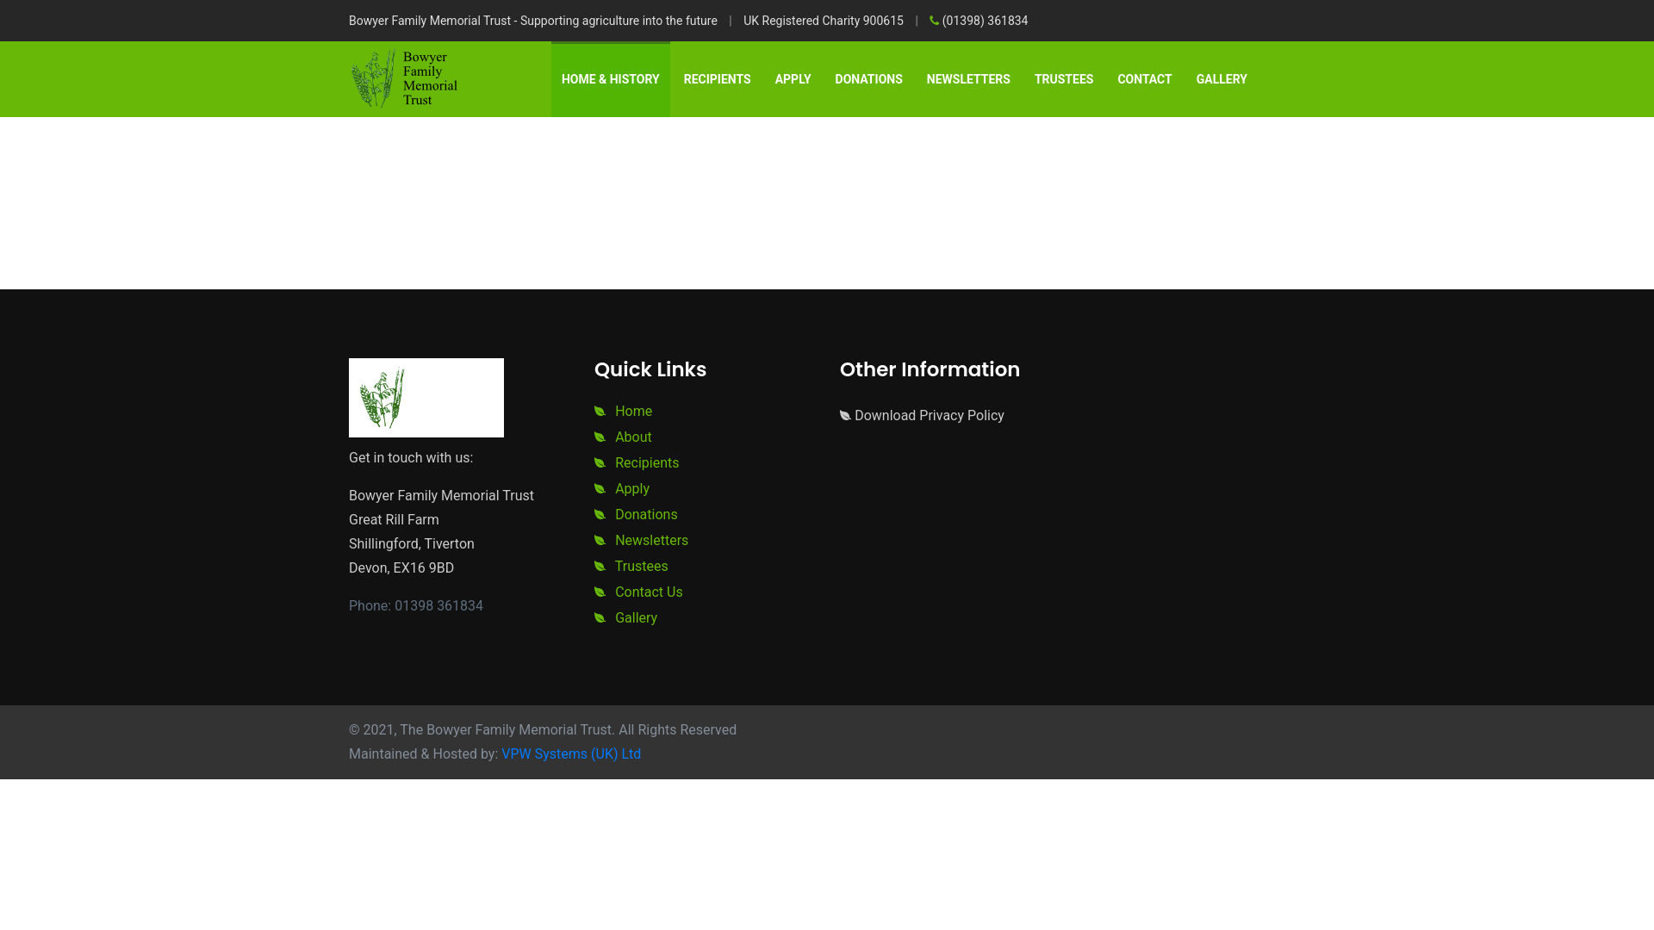Screen dimensions: 1654x930
Task: Click the phone icon in top bar
Action: pos(935,21)
